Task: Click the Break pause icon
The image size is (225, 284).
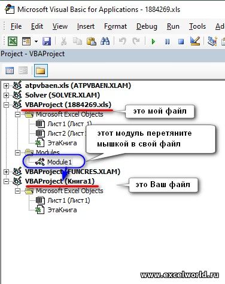Action: click(167, 41)
